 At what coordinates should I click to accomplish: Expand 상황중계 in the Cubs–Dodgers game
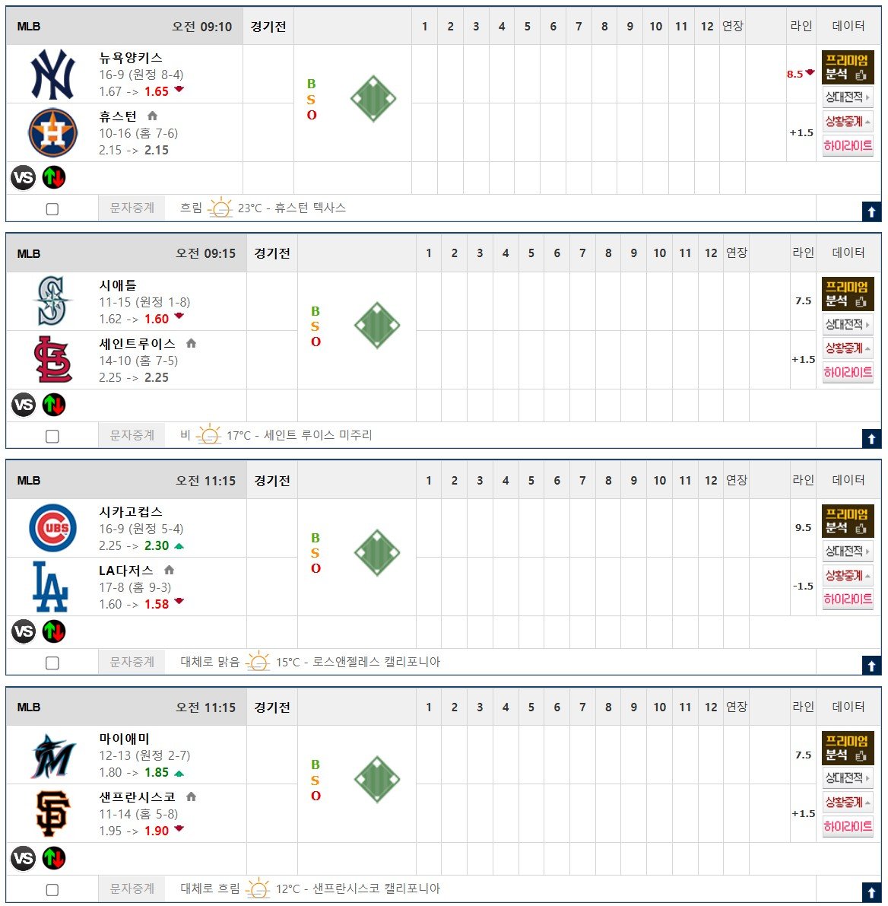click(847, 576)
